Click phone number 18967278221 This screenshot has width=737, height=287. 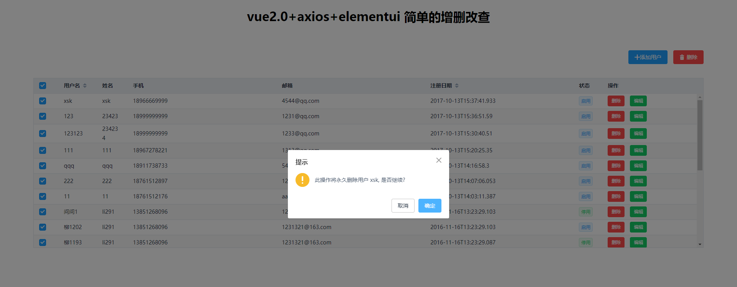[x=150, y=150]
